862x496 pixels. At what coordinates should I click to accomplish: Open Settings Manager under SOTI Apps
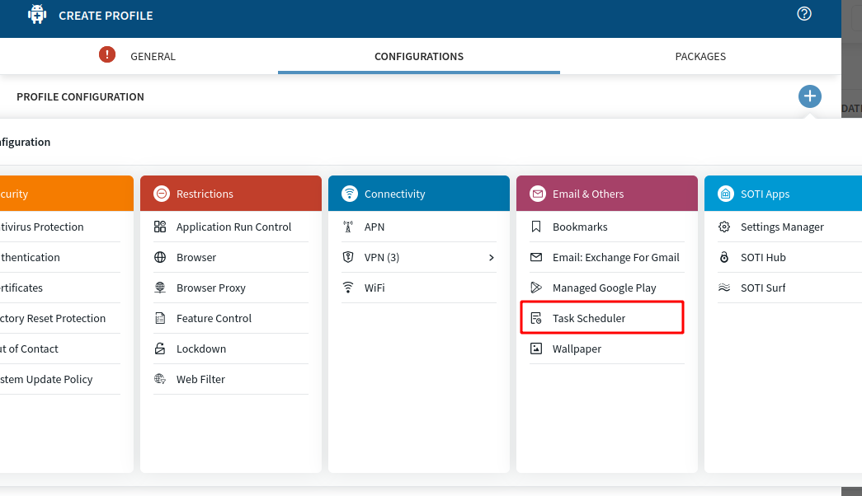point(782,227)
